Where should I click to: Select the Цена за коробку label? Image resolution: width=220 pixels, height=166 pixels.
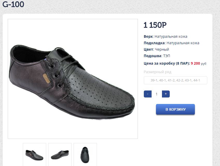[x=167, y=63]
